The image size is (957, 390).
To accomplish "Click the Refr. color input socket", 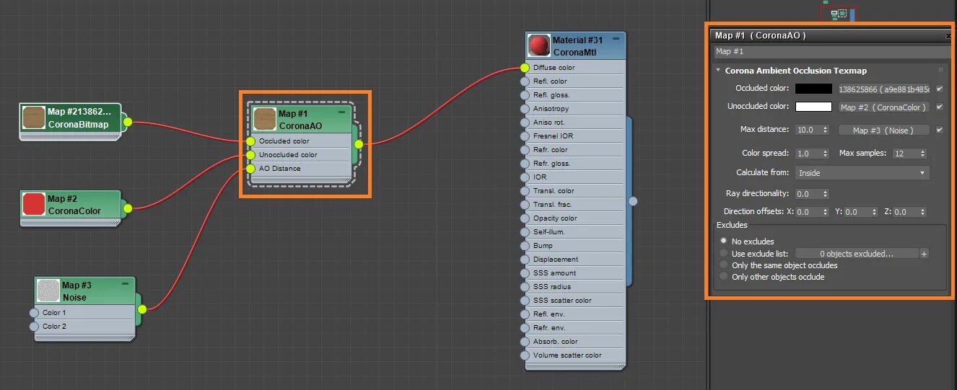I will (525, 150).
